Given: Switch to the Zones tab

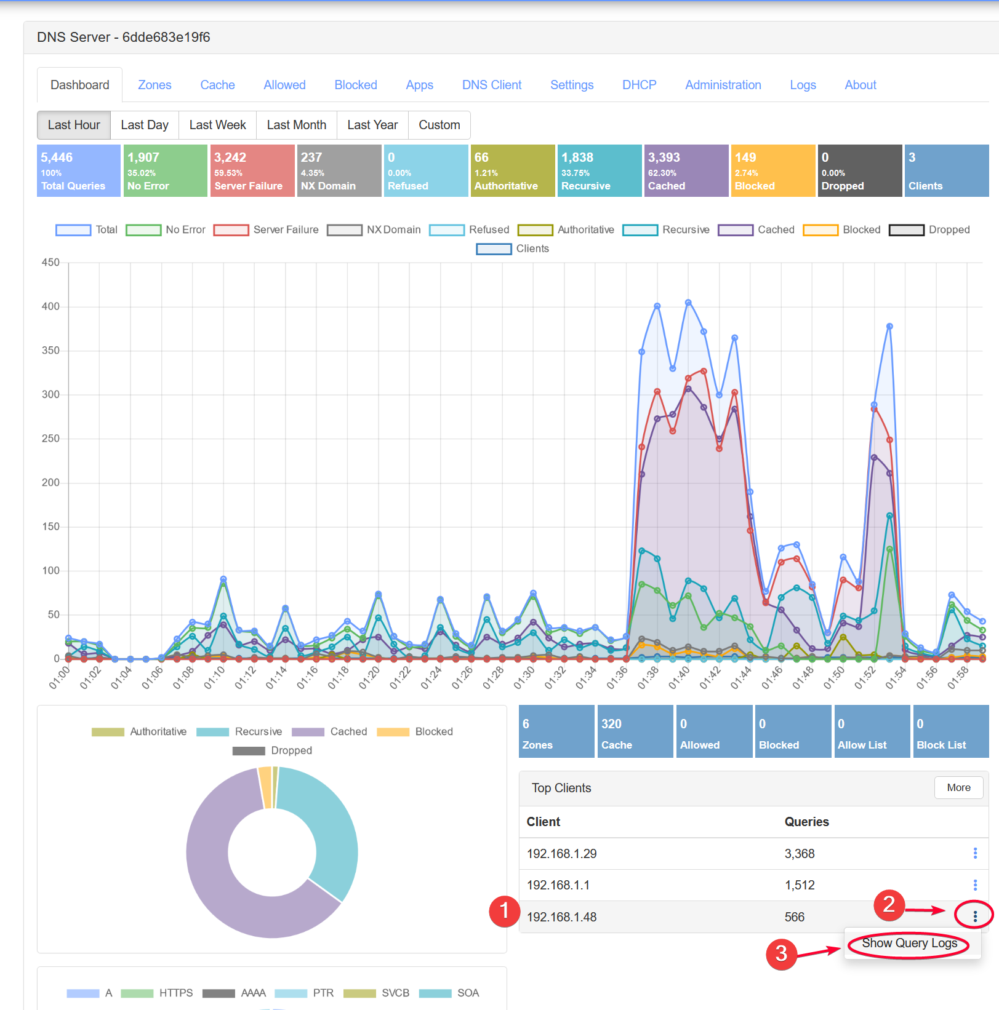Looking at the screenshot, I should [x=154, y=85].
